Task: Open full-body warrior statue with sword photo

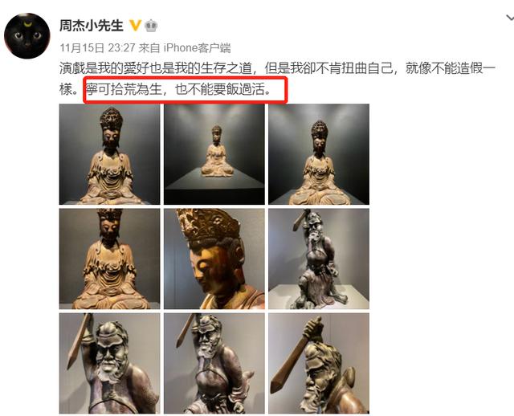Action: click(319, 259)
